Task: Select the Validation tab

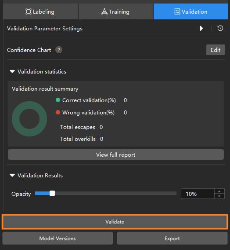Action: click(x=191, y=11)
